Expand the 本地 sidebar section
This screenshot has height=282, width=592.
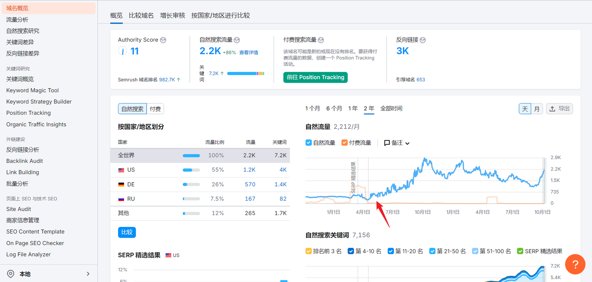click(x=48, y=274)
